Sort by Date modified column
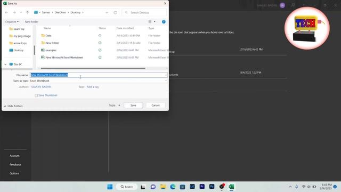 coord(125,28)
